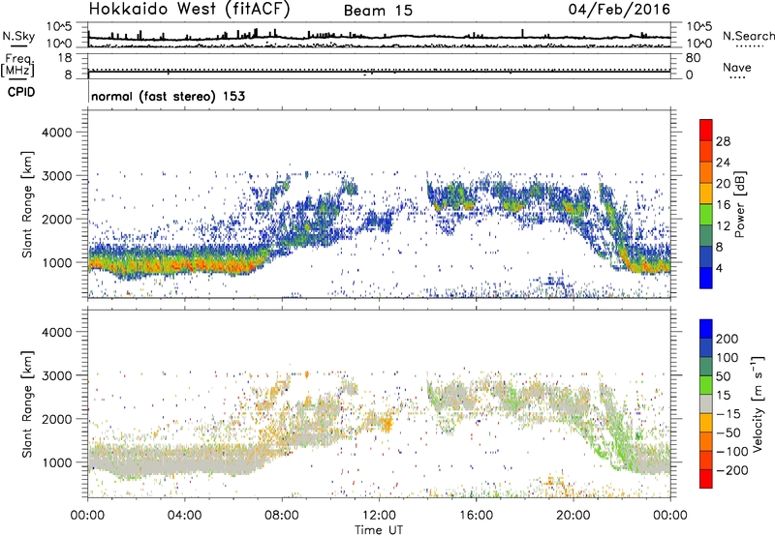The height and width of the screenshot is (536, 775).
Task: Click the 'Beam 15' label
Action: click(x=378, y=11)
